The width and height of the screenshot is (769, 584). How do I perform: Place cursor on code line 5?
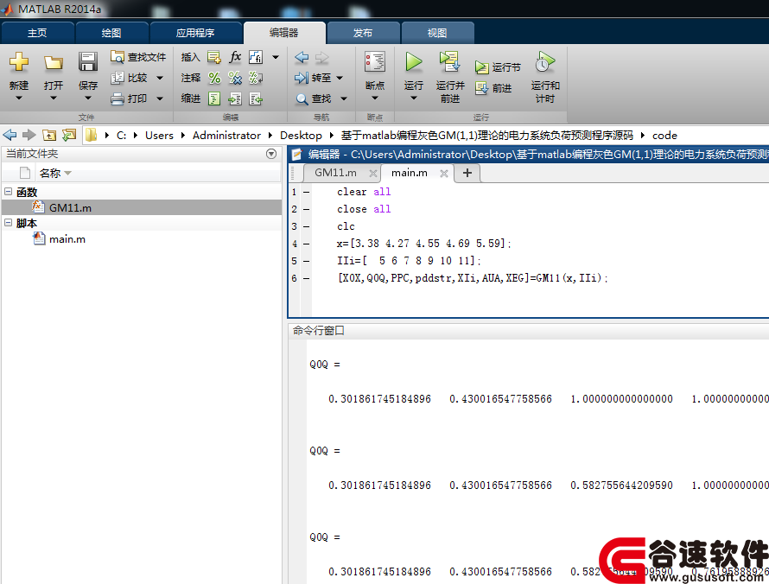409,261
